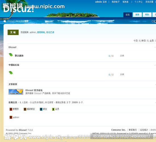Open the 标记已读 link

[x=50, y=32]
